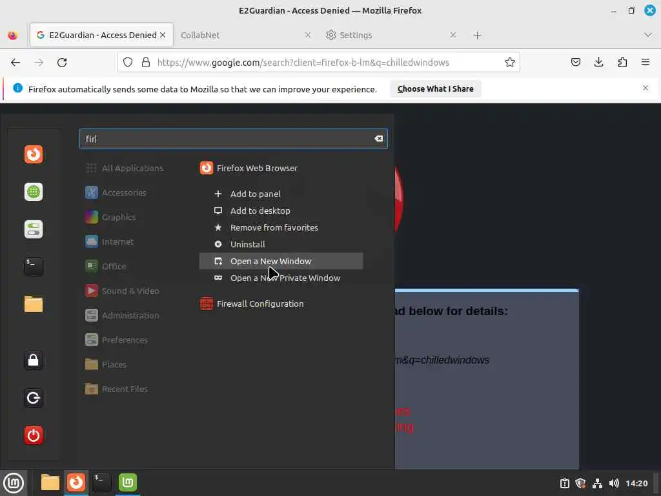Choose Remove from favorites
This screenshot has height=496, width=661.
point(281,228)
